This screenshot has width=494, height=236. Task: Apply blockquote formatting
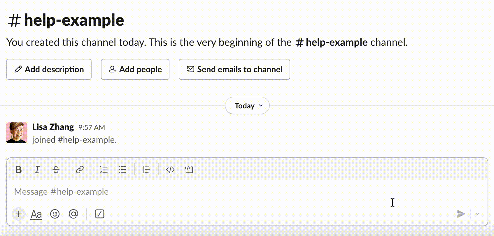click(x=146, y=170)
